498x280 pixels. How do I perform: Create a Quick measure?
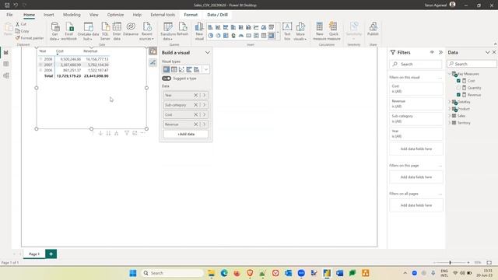click(x=334, y=31)
